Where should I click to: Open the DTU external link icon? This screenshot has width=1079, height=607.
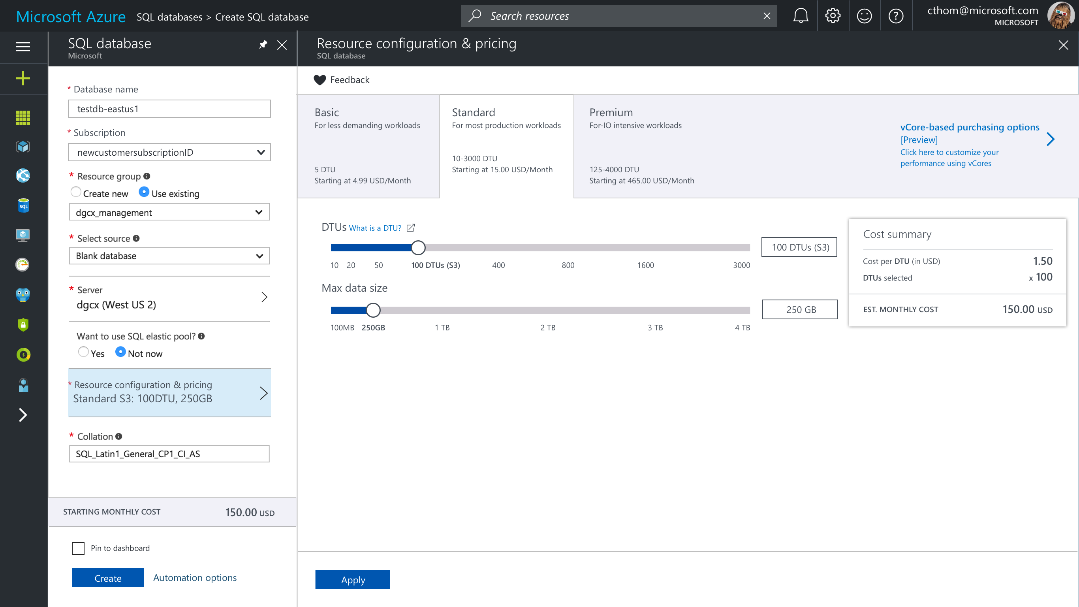(410, 228)
